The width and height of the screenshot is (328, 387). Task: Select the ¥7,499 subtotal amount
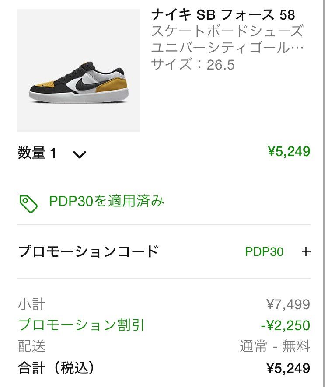(x=288, y=304)
